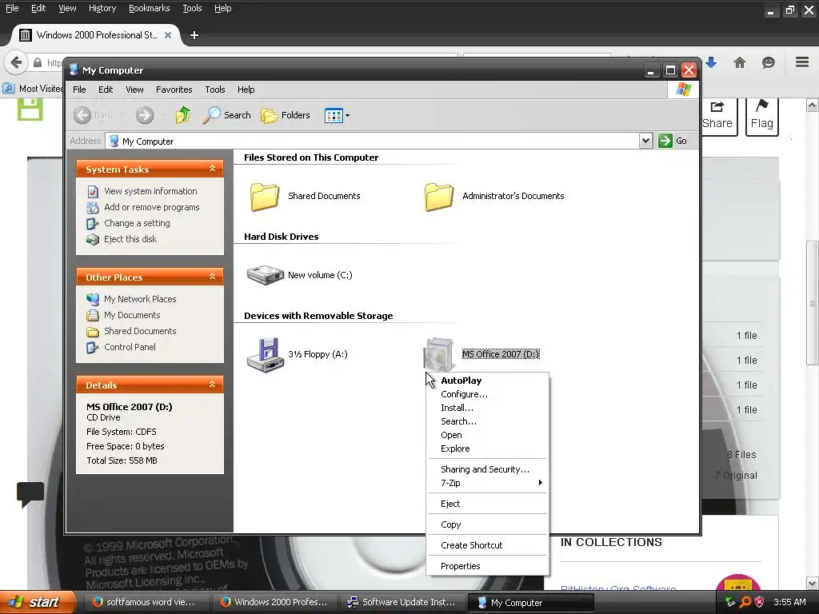Click the Back arrow in My Computer
Viewport: 819px width, 614px height.
pyautogui.click(x=82, y=115)
